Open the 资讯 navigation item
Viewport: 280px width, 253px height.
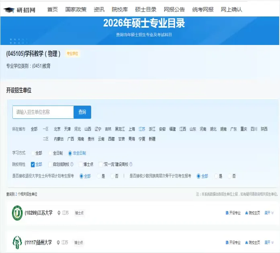(99, 9)
